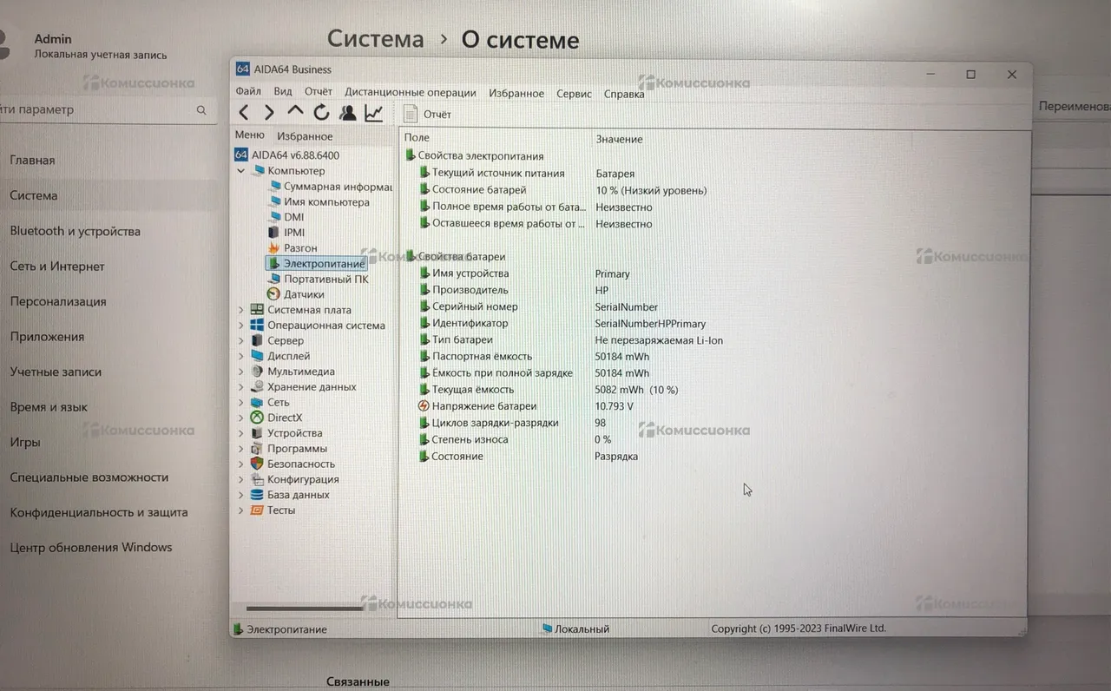
Task: Select Суммарная информация tree item
Action: tap(331, 187)
